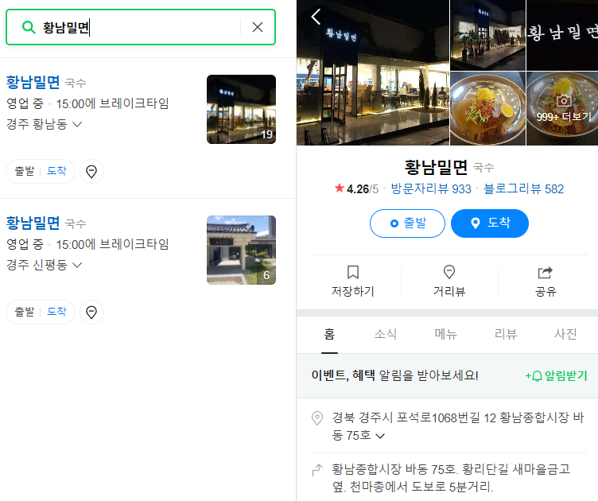This screenshot has height=501, width=598.
Task: Set as destination with blue 도착 button
Action: pyautogui.click(x=490, y=223)
